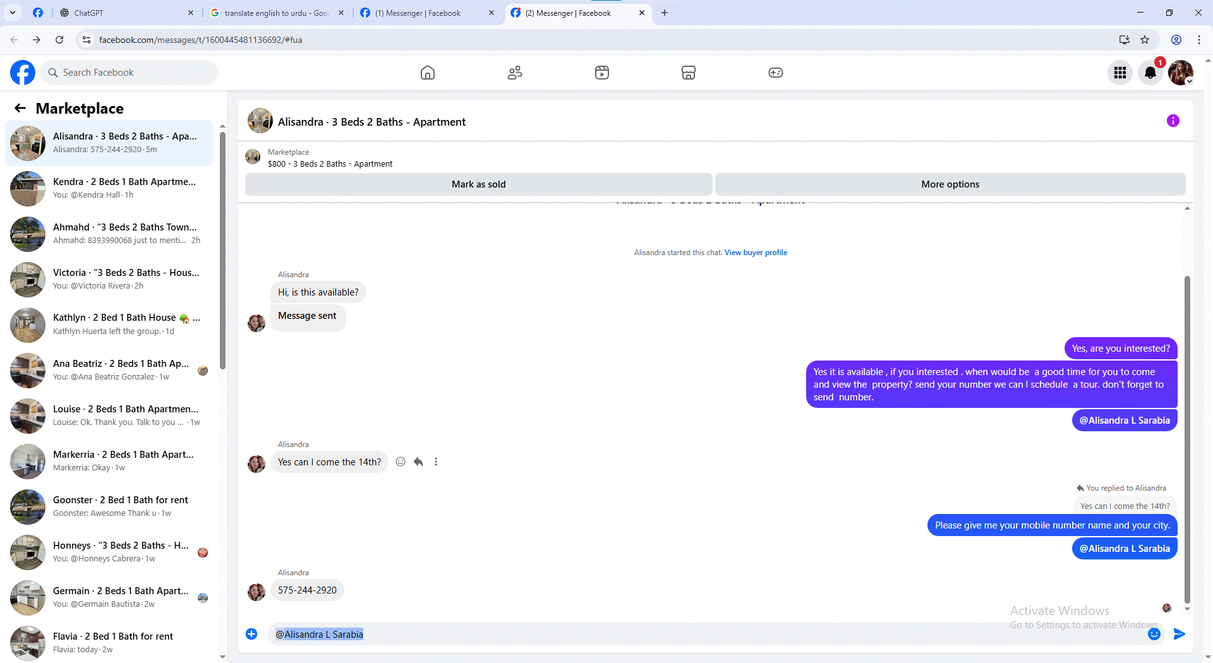This screenshot has width=1213, height=663.
Task: Open the Video/Reels icon in top navigation
Action: (x=602, y=73)
